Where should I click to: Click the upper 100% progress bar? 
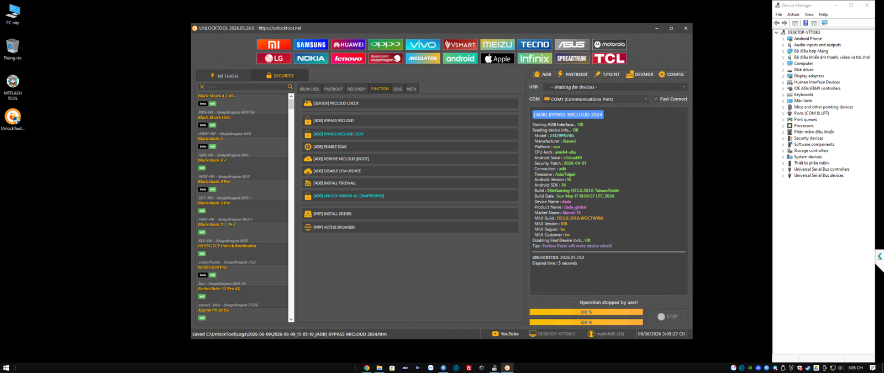tap(586, 312)
